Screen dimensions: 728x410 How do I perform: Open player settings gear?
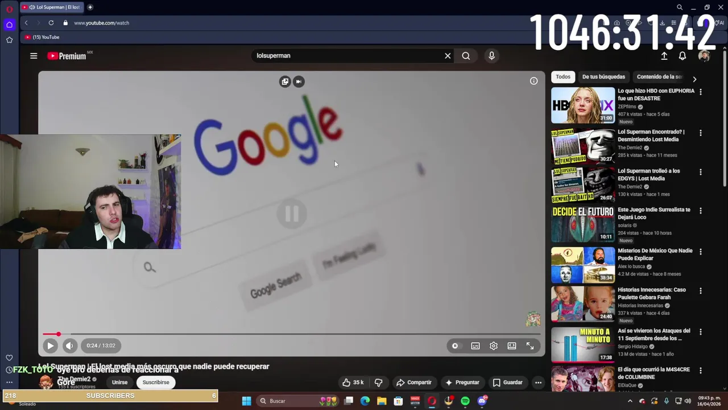494,346
